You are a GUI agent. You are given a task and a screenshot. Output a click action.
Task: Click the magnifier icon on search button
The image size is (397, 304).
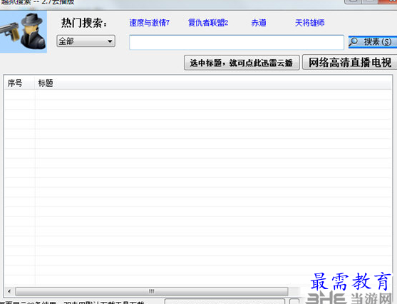point(354,41)
